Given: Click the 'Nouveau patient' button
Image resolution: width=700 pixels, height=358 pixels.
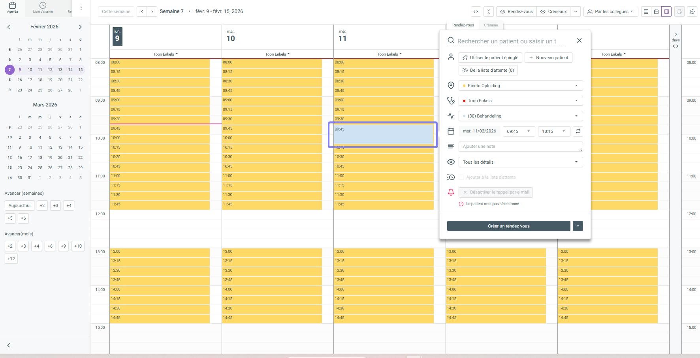Looking at the screenshot, I should (x=548, y=58).
